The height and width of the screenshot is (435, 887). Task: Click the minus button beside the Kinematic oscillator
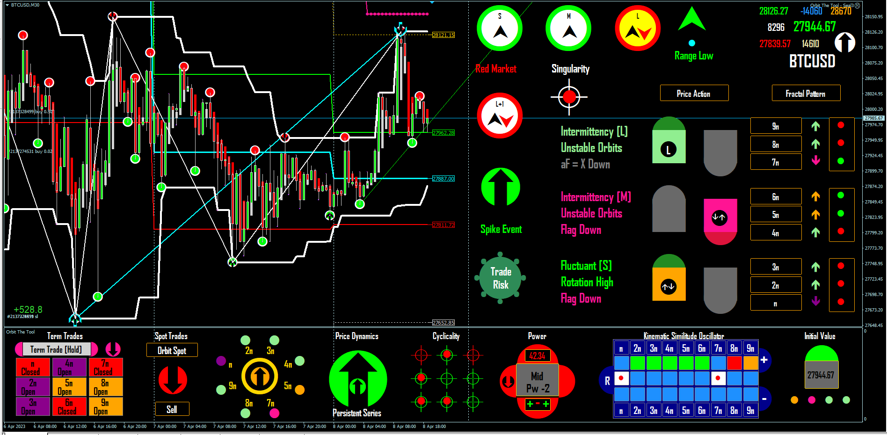[x=764, y=399]
